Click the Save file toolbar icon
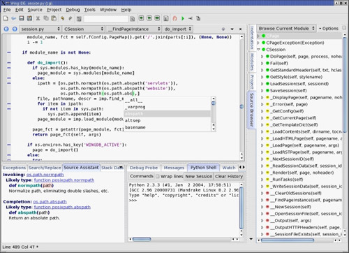This screenshot has height=253, width=349. tap(22, 18)
